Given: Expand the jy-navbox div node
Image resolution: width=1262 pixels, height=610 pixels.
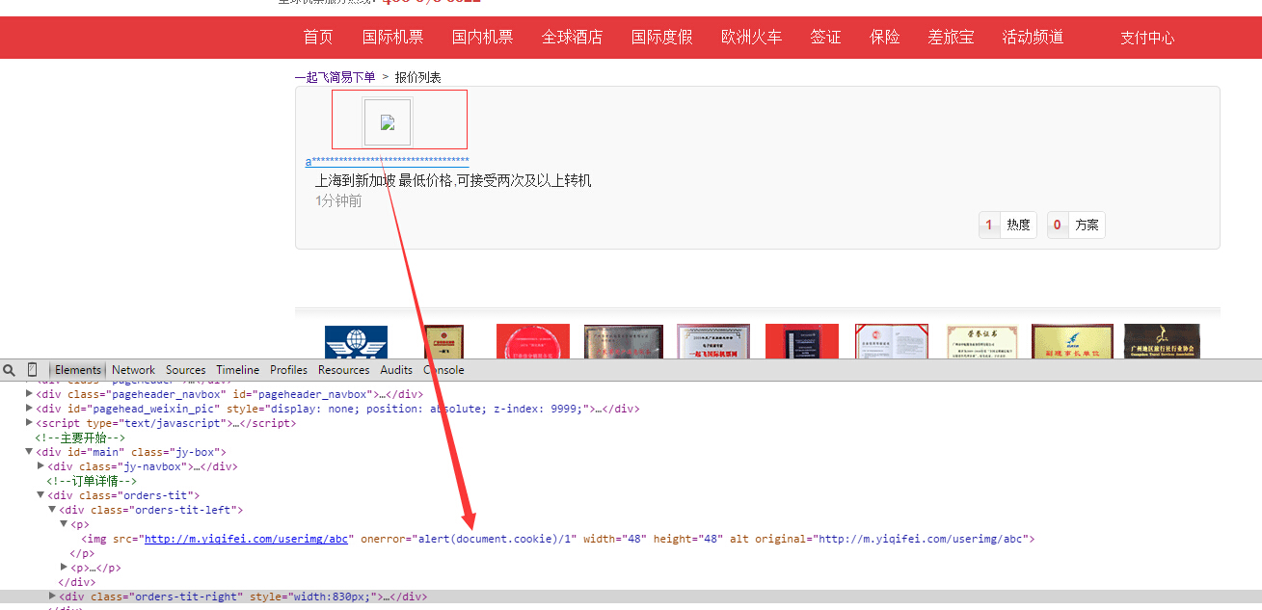Looking at the screenshot, I should tap(40, 466).
